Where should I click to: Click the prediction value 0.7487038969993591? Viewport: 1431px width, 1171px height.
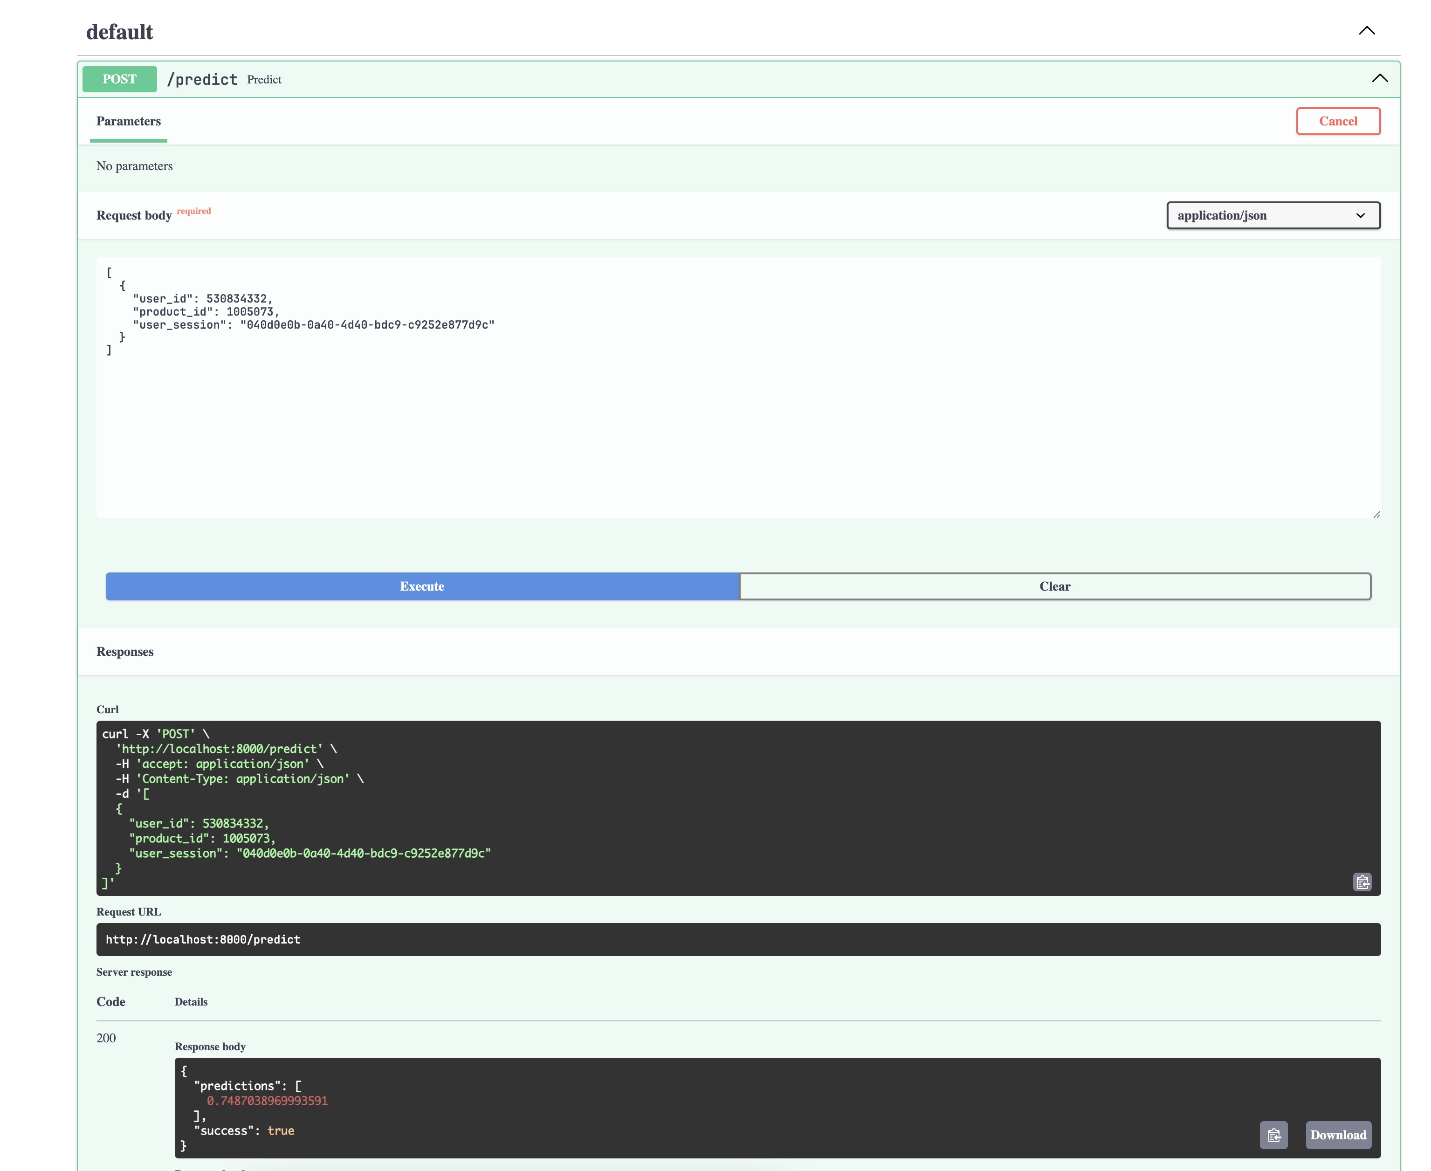[x=267, y=1101]
